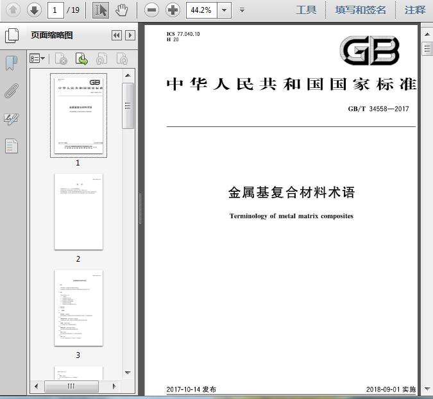433x399 pixels.
Task: Click the panel splitter collapse handle
Action: coord(140,208)
